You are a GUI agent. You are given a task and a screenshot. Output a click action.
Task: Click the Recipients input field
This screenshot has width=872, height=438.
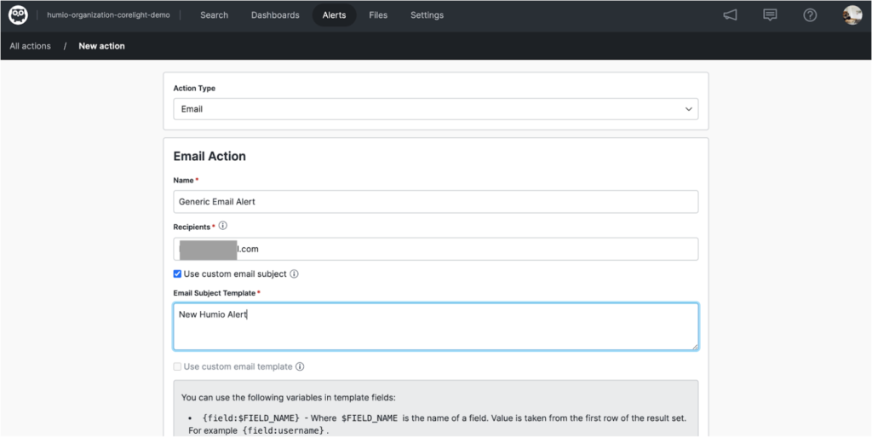435,249
